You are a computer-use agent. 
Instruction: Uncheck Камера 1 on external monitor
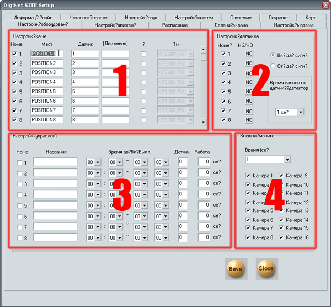[248, 176]
